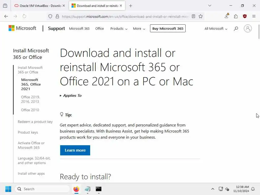Viewport: 260px width, 195px height.
Task: Click the padlock site info icon
Action: pyautogui.click(x=57, y=16)
